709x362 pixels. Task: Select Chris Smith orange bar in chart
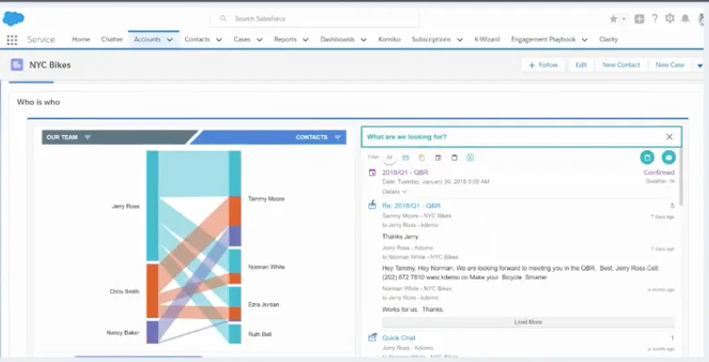tap(152, 291)
